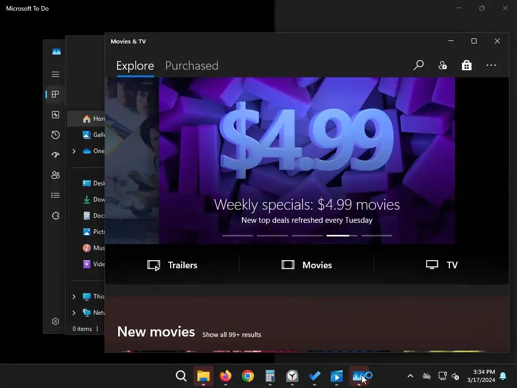Open the three-dot More menu in Movies & TV
The image size is (517, 388).
tap(491, 65)
